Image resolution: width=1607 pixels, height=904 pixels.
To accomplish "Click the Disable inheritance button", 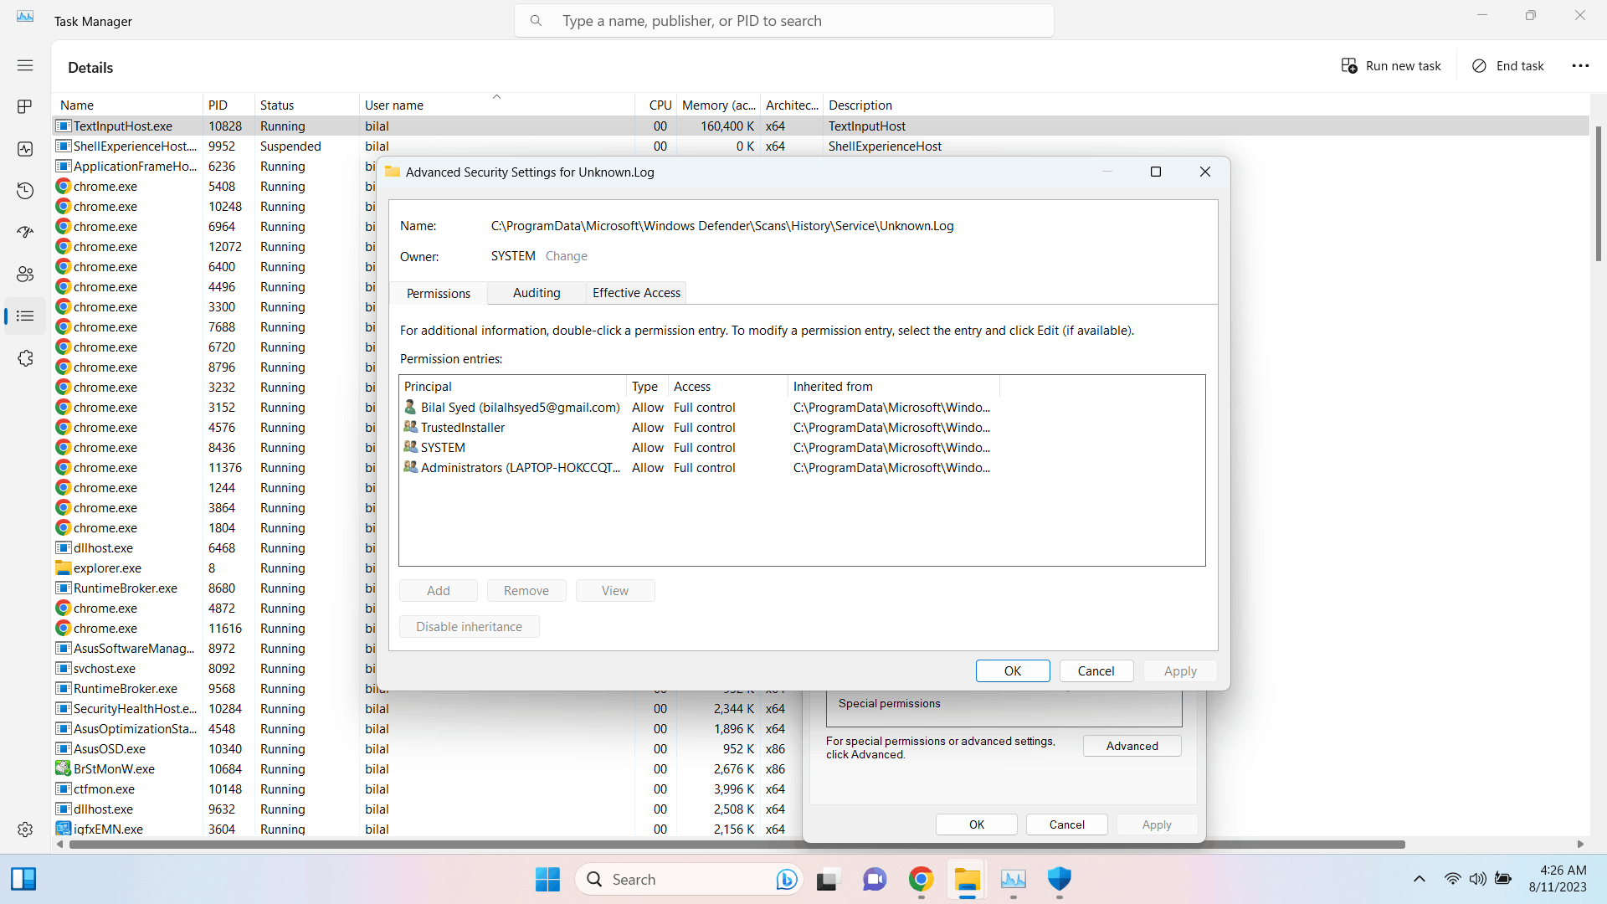I will coord(469,626).
